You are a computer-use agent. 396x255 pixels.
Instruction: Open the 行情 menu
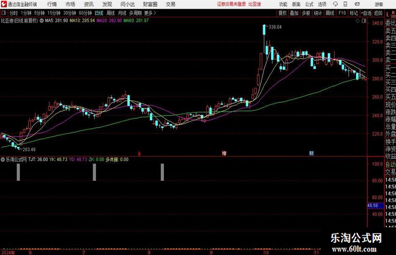coord(52,4)
